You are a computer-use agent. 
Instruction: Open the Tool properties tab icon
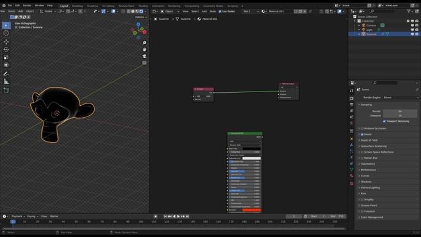[351, 91]
